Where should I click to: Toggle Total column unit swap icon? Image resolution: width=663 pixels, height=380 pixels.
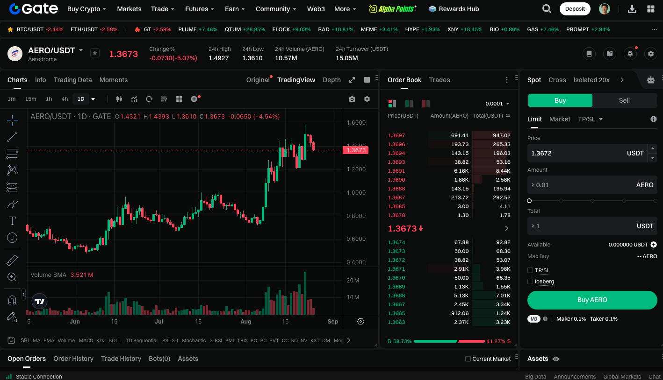[x=508, y=116]
